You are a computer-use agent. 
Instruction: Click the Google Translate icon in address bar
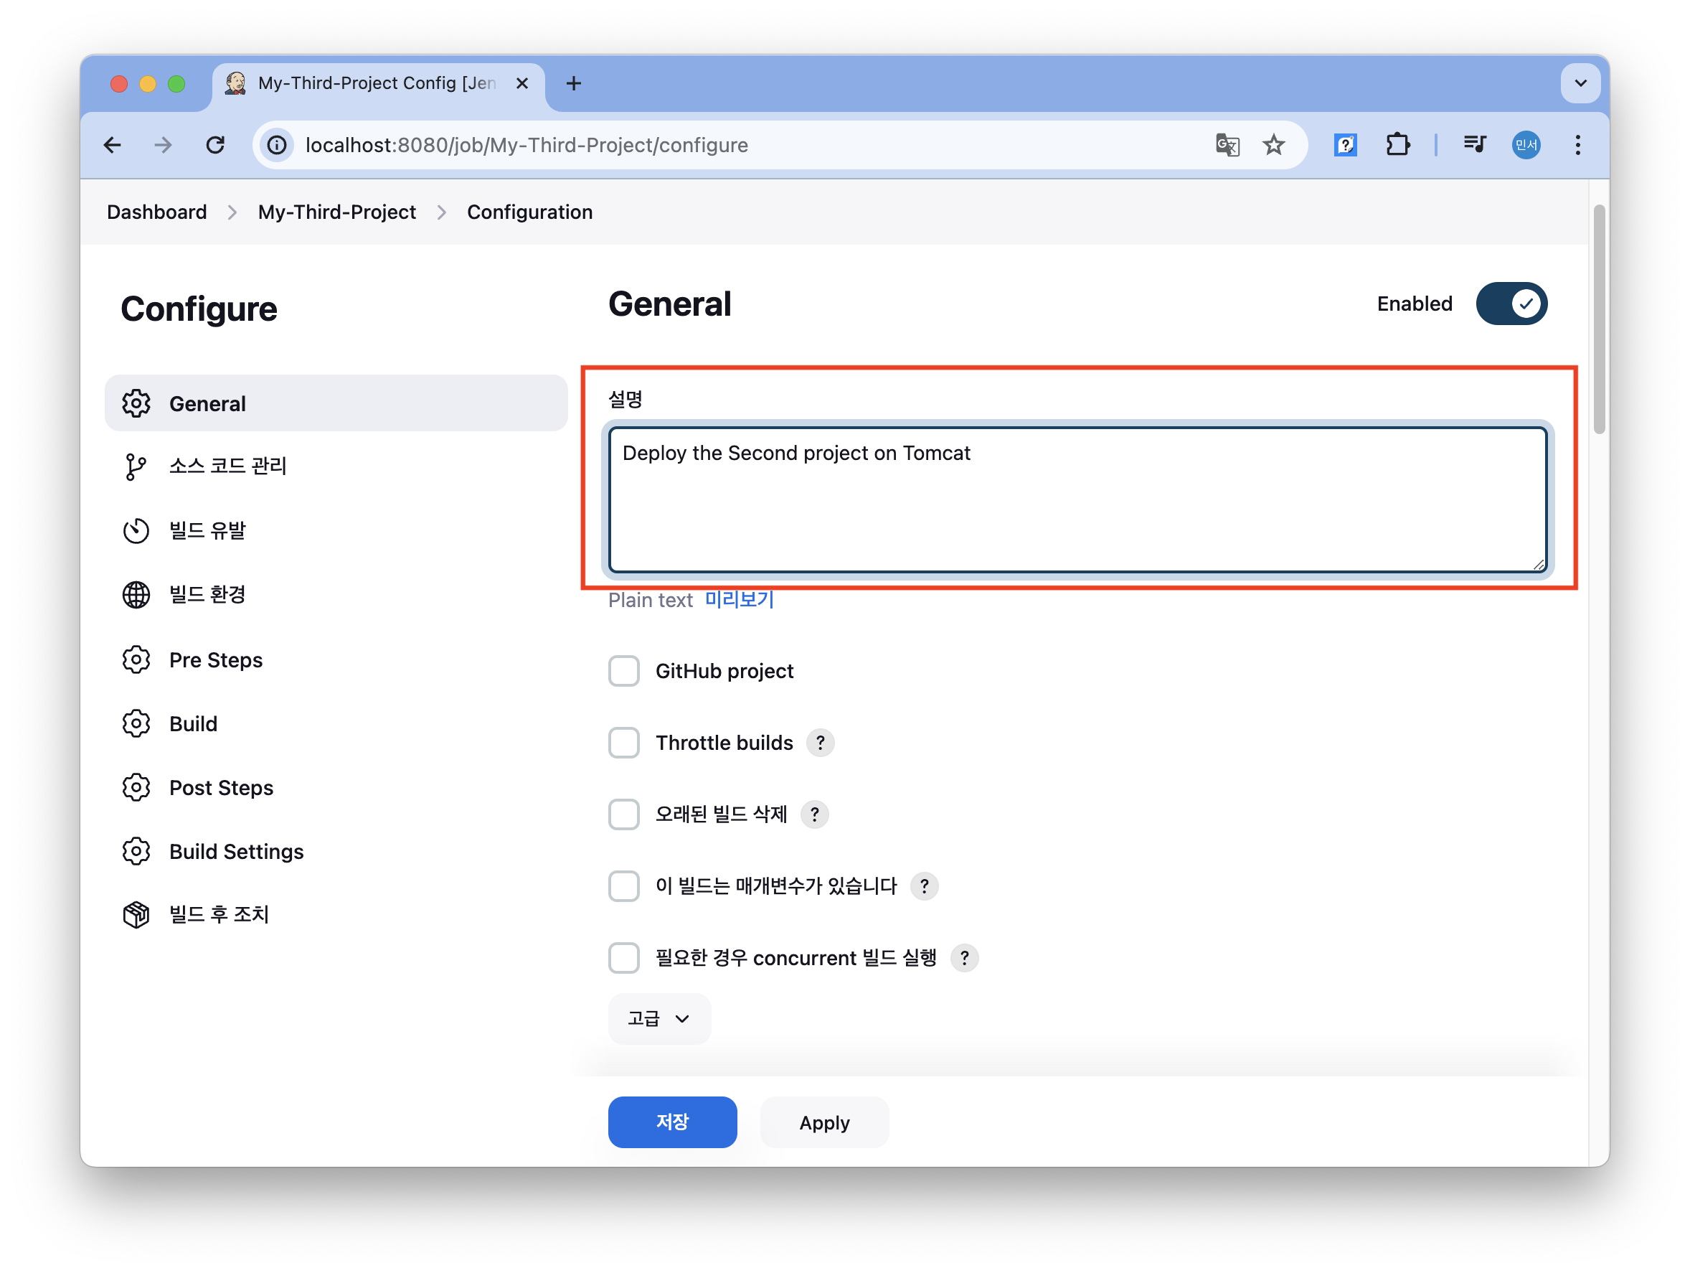click(x=1226, y=145)
